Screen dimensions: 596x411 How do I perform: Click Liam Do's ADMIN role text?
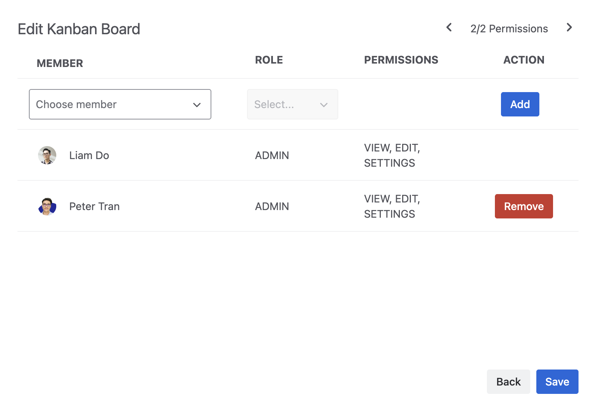(x=272, y=155)
